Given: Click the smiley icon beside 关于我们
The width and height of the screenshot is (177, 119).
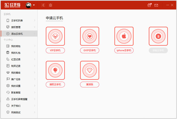Looking at the screenshot, I should click(x=8, y=106).
